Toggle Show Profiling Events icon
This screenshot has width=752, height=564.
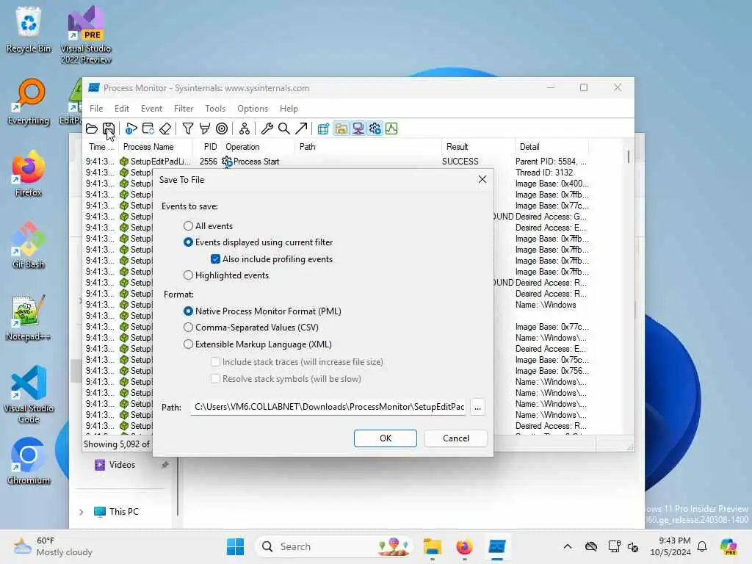(391, 129)
